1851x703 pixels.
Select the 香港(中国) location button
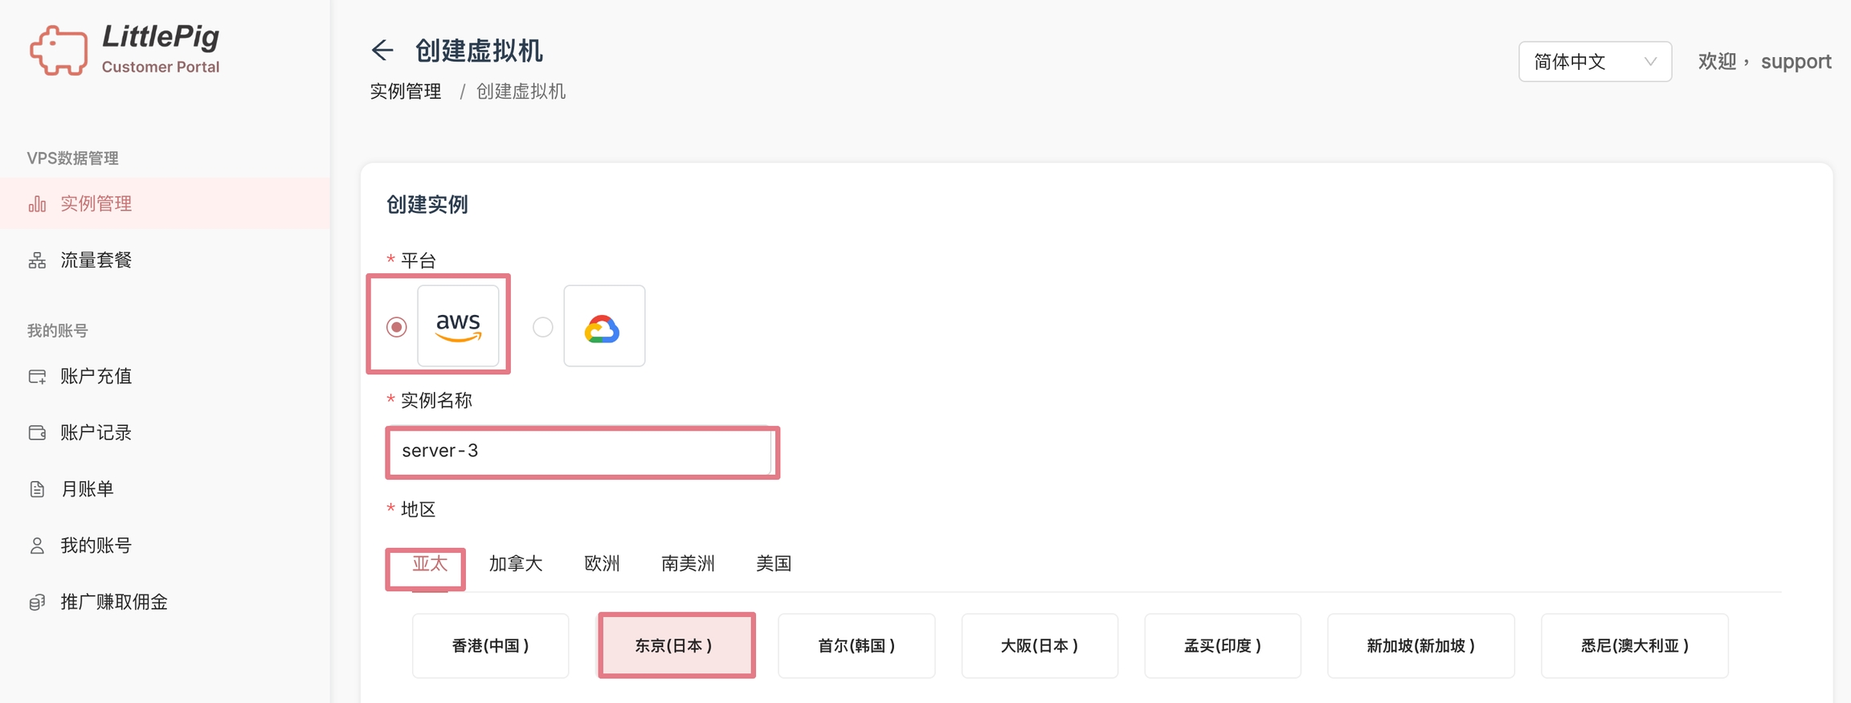pyautogui.click(x=490, y=646)
